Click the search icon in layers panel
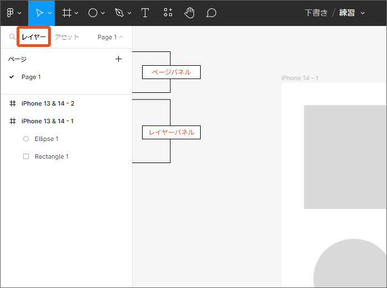The height and width of the screenshot is (288, 387). point(12,37)
